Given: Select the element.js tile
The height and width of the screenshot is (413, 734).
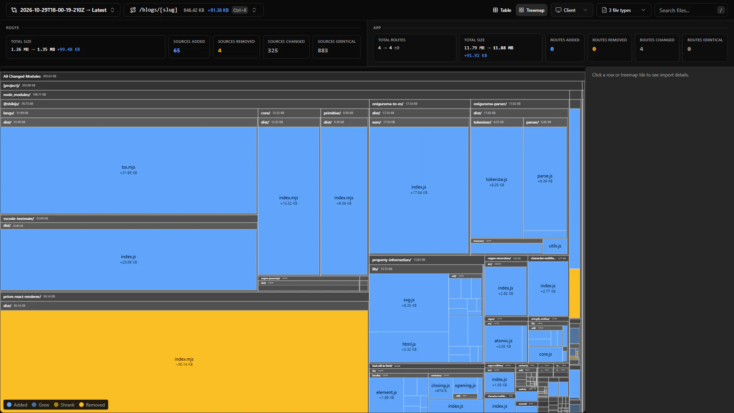Looking at the screenshot, I should [x=386, y=395].
